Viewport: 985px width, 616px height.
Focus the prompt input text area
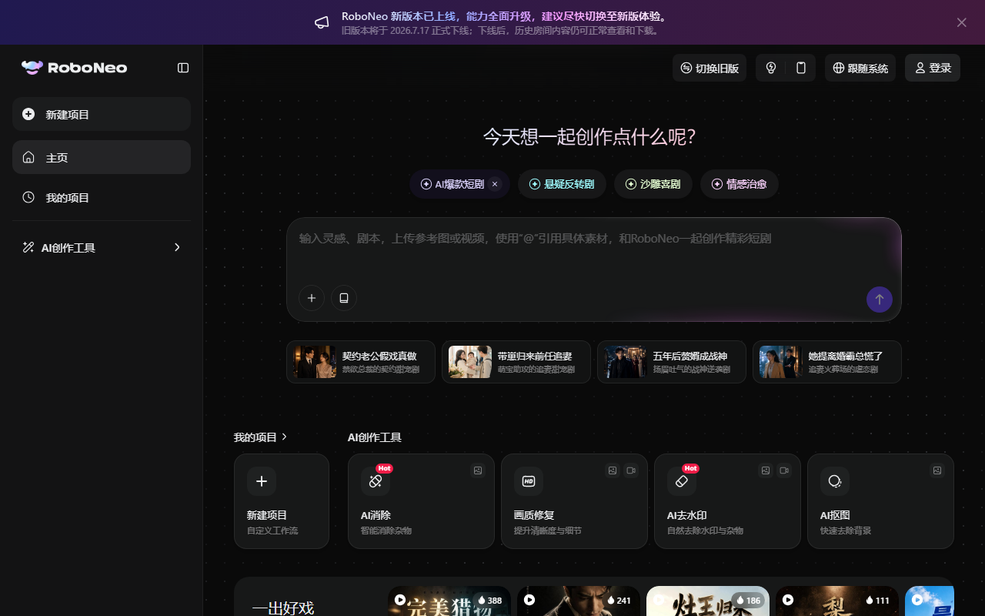[x=593, y=250]
